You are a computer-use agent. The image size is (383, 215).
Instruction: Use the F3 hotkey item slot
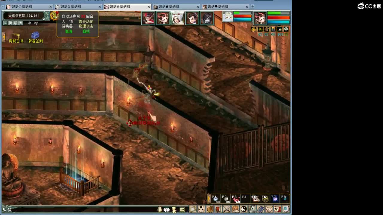[235, 199]
